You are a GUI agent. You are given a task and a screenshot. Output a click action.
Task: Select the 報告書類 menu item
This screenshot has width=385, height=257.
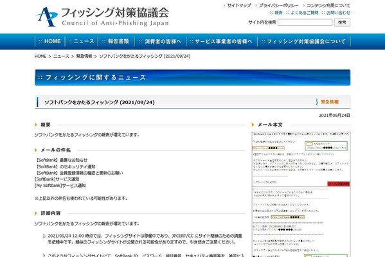[x=116, y=41]
